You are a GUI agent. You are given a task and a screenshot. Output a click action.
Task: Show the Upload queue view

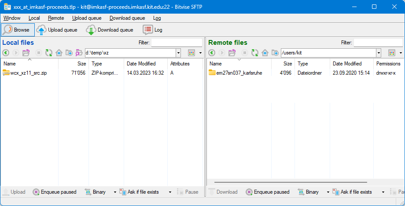coord(57,30)
